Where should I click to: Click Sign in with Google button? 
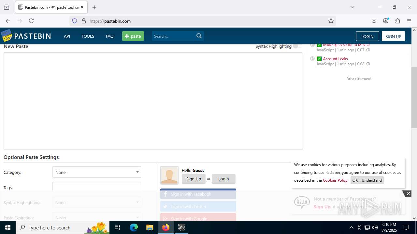198,217
